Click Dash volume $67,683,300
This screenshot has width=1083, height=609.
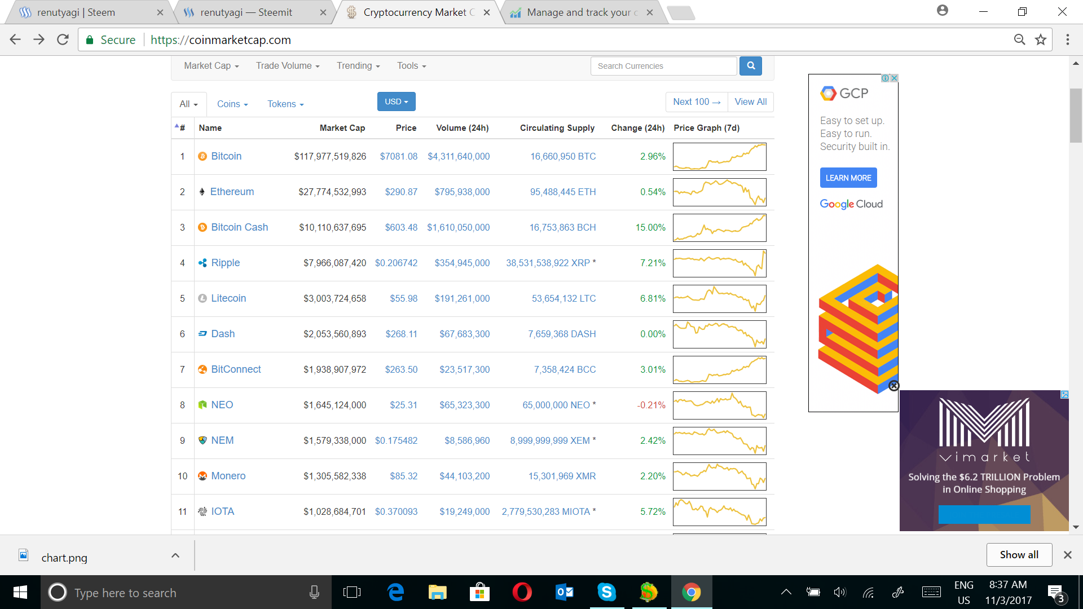464,334
